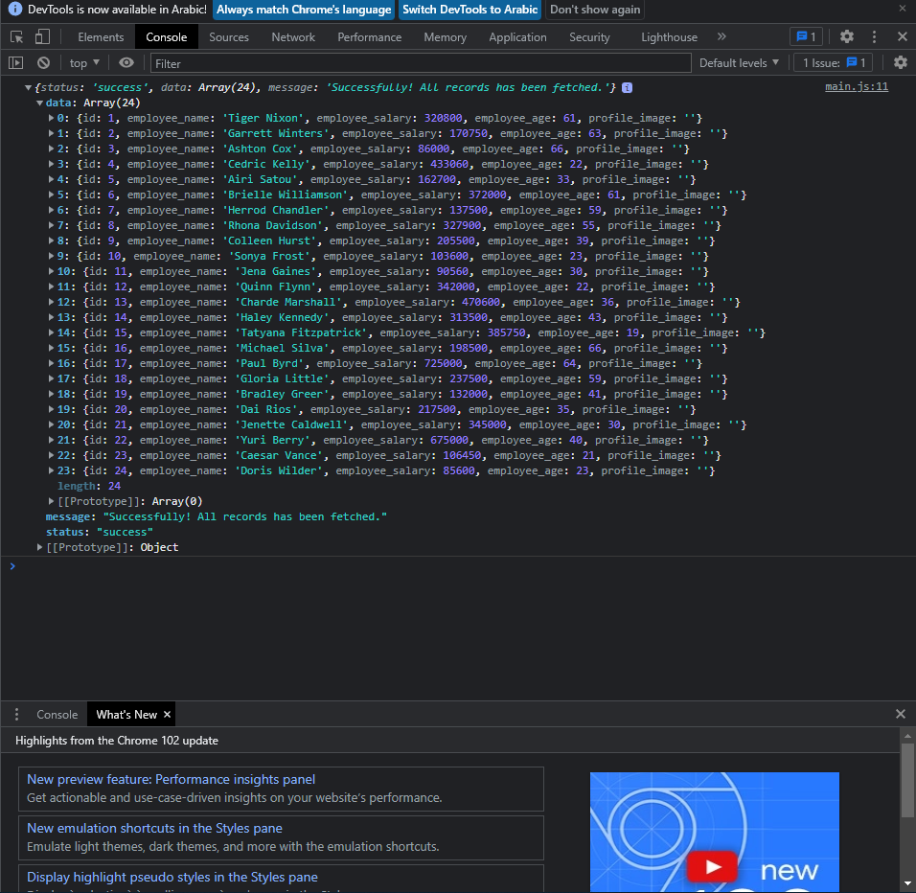Expand array entry 23 Doris Wilder
The height and width of the screenshot is (893, 916).
pyautogui.click(x=51, y=470)
